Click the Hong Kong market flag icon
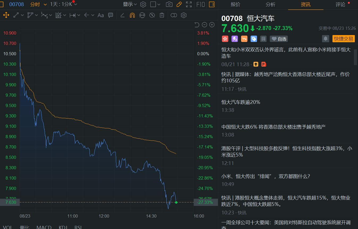This screenshot has height=229, width=358. point(225,39)
